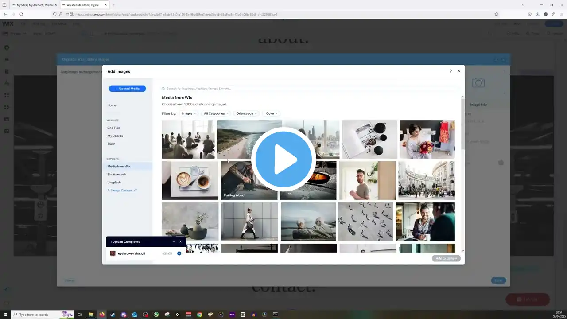Click the blue checkmark beside eyebrows-raise.gif
Screen dimensions: 567x319
[179, 253]
